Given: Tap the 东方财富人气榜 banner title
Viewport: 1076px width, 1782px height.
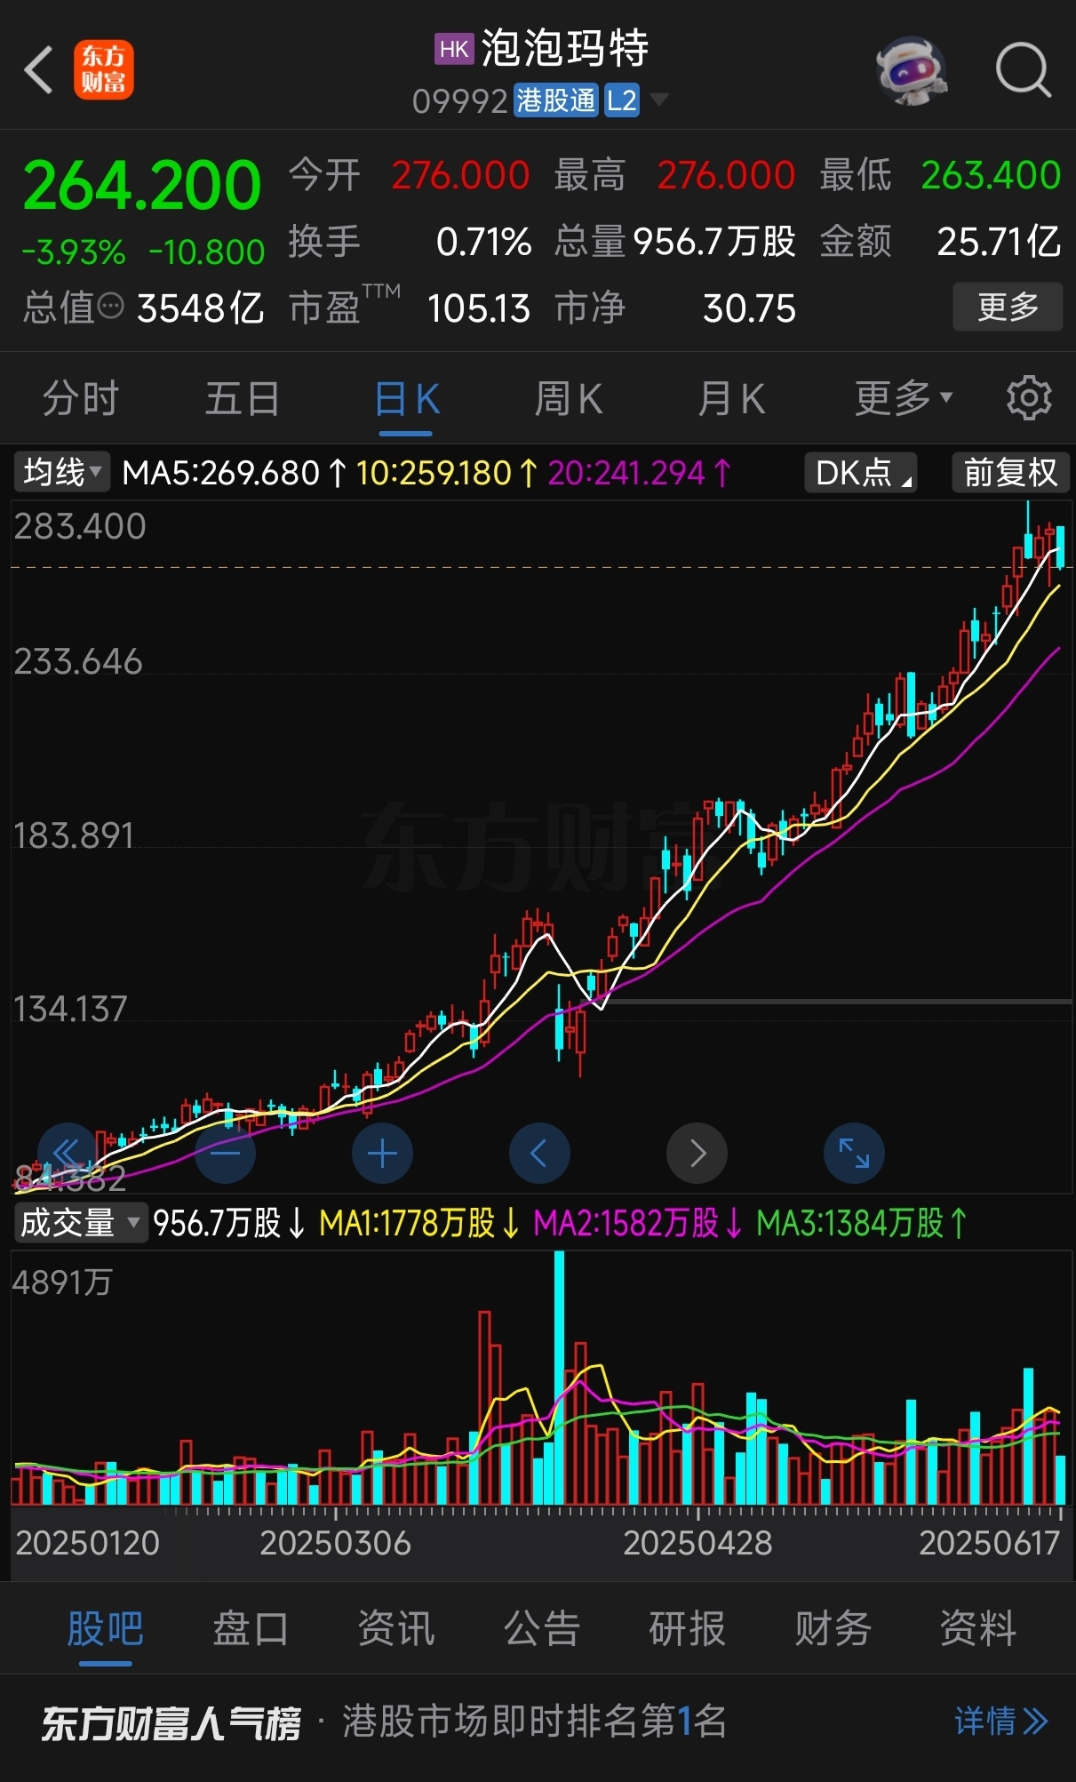Looking at the screenshot, I should click(171, 1722).
